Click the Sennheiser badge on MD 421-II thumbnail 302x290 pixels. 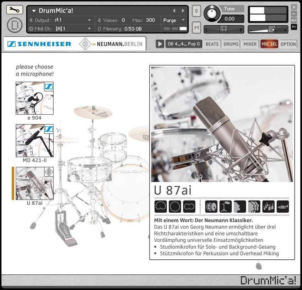[x=49, y=129]
